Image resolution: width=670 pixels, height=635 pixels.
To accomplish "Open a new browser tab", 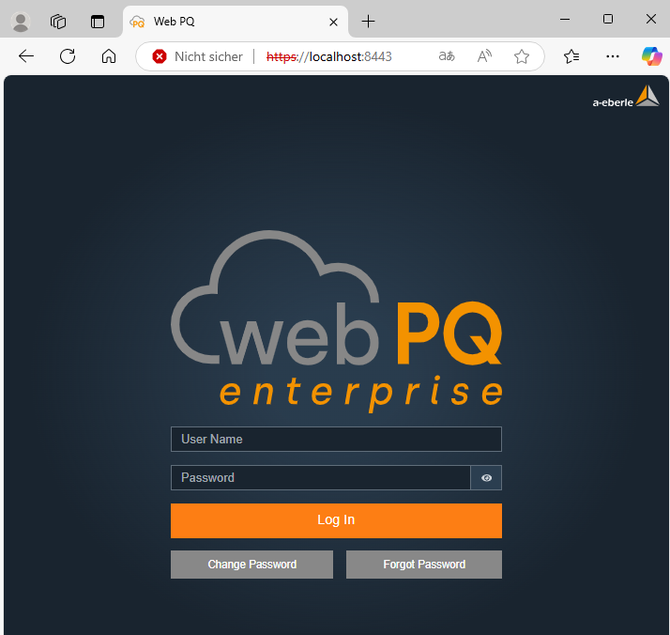I will pyautogui.click(x=368, y=21).
